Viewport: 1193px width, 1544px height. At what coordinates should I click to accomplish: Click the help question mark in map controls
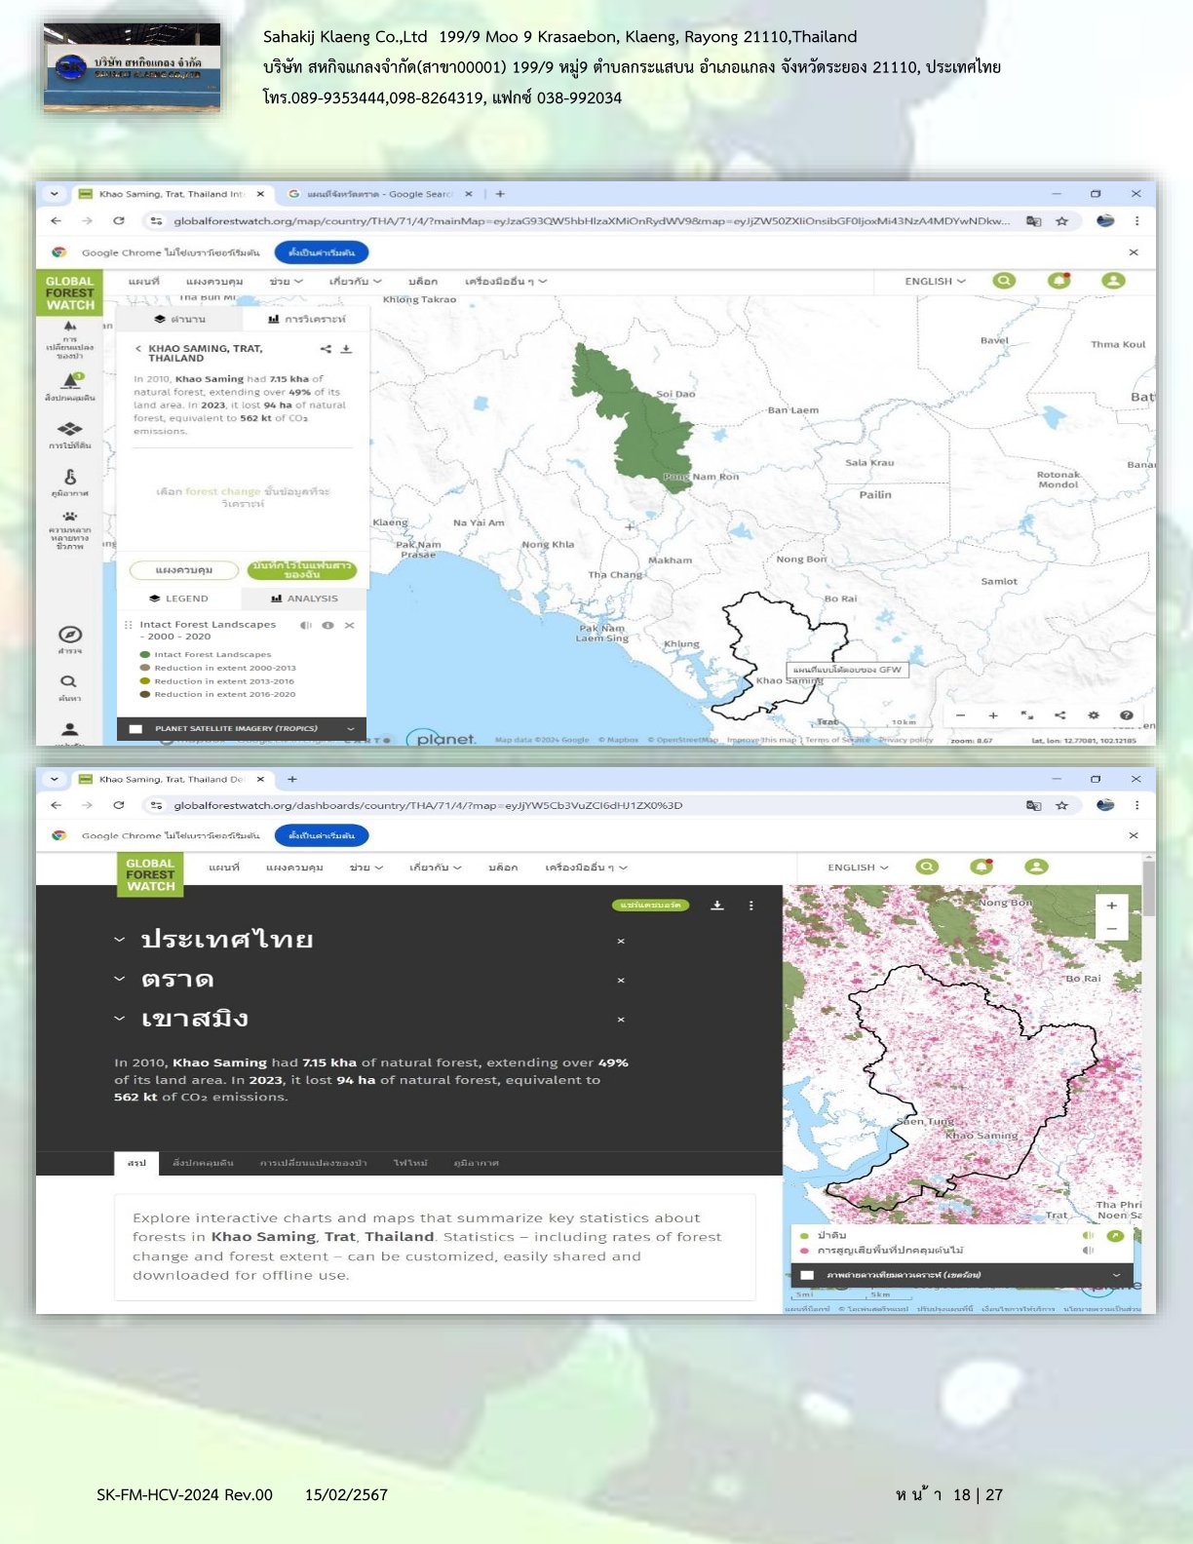click(x=1126, y=715)
